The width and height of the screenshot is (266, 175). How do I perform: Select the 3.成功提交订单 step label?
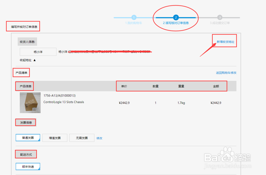(x=220, y=23)
